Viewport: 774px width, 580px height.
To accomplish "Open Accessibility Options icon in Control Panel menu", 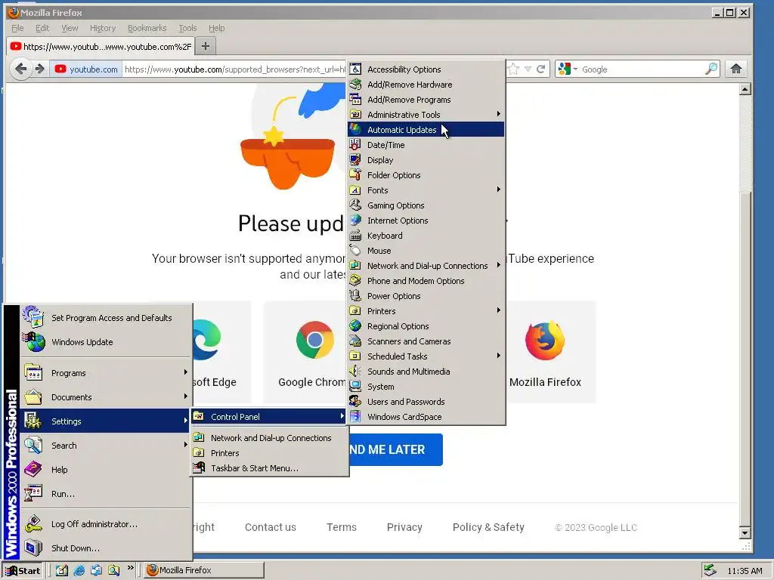I will tap(355, 69).
